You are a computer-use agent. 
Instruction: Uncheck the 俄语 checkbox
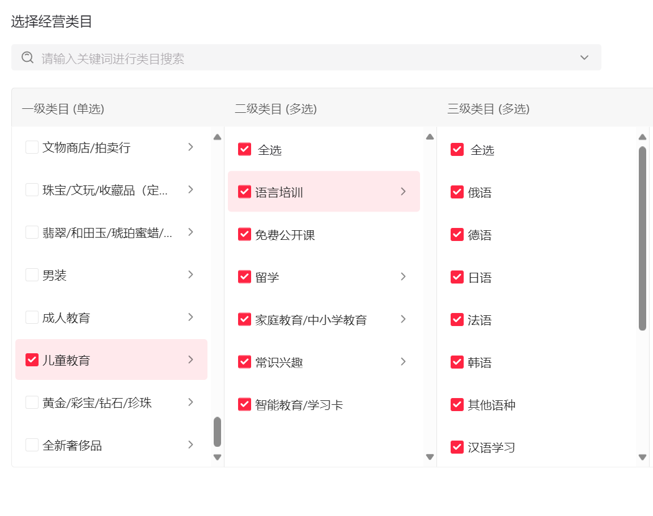(457, 192)
